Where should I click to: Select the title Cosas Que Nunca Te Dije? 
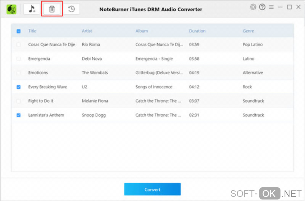pyautogui.click(x=51, y=45)
